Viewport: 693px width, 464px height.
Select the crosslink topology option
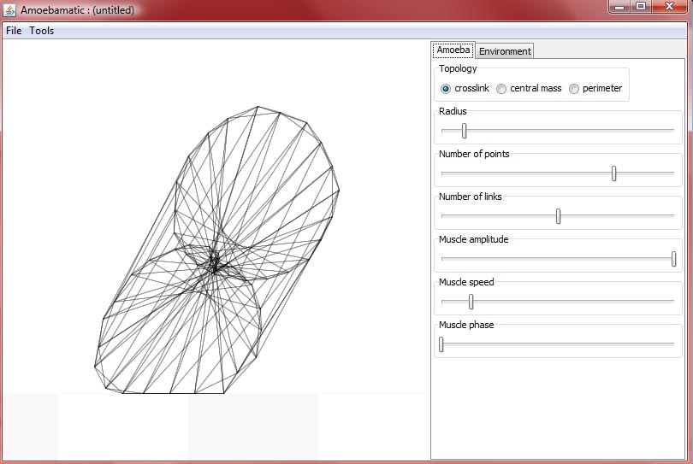[x=446, y=89]
